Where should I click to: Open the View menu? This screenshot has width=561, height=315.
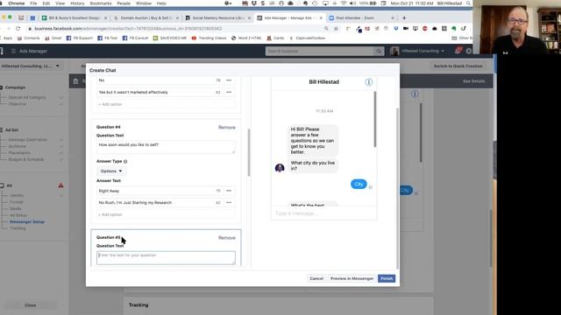[60, 3]
